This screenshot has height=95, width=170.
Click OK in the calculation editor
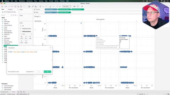coord(48,72)
